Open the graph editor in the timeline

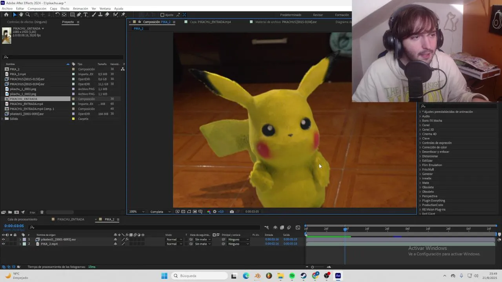point(298,228)
